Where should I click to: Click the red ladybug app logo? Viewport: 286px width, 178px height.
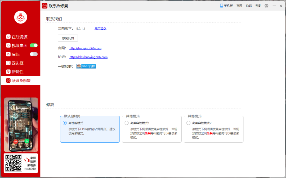20,17
